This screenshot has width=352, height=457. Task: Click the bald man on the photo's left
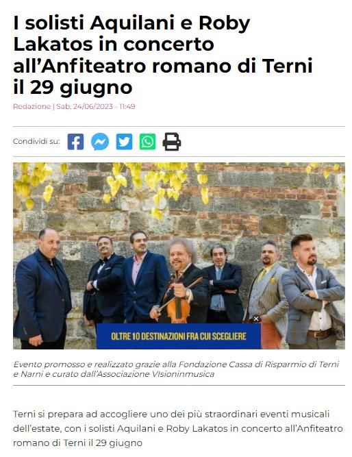pos(42,288)
